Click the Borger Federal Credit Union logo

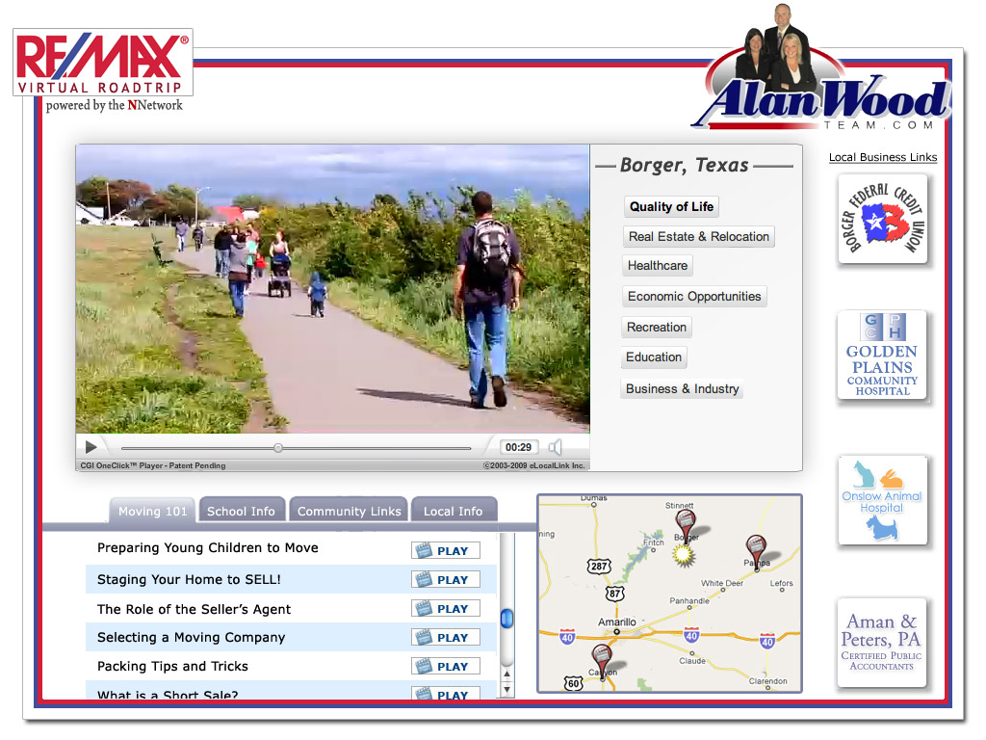coord(882,219)
